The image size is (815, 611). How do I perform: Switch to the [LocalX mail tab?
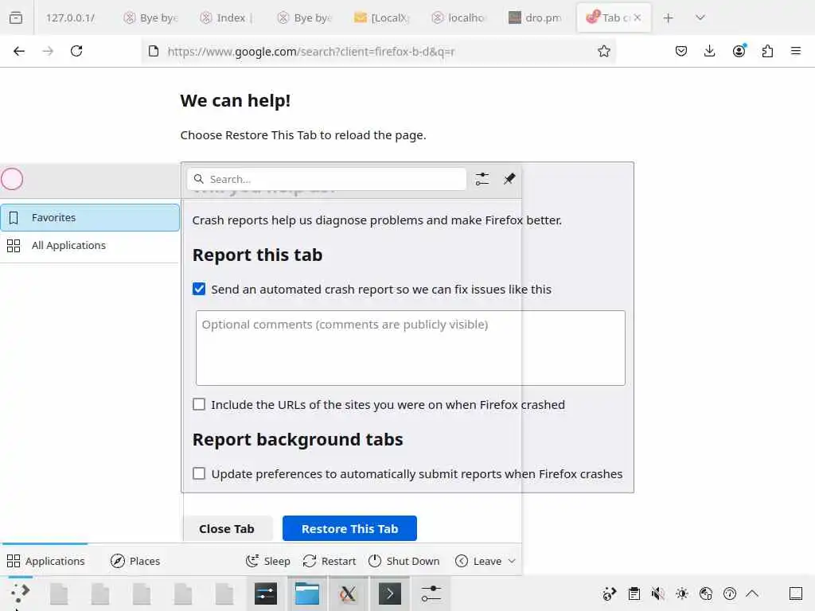382,18
